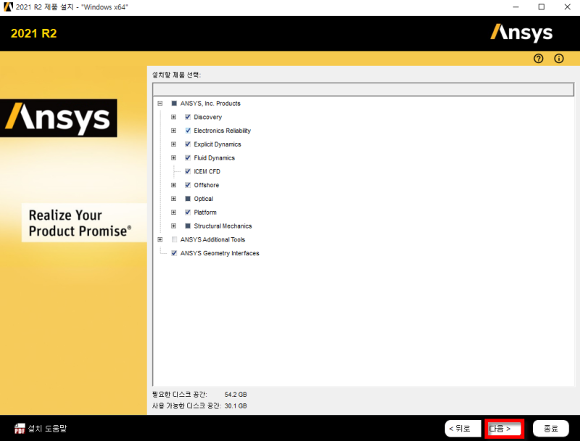Click the 다음 (Next) button
This screenshot has height=441, width=580.
[503, 428]
